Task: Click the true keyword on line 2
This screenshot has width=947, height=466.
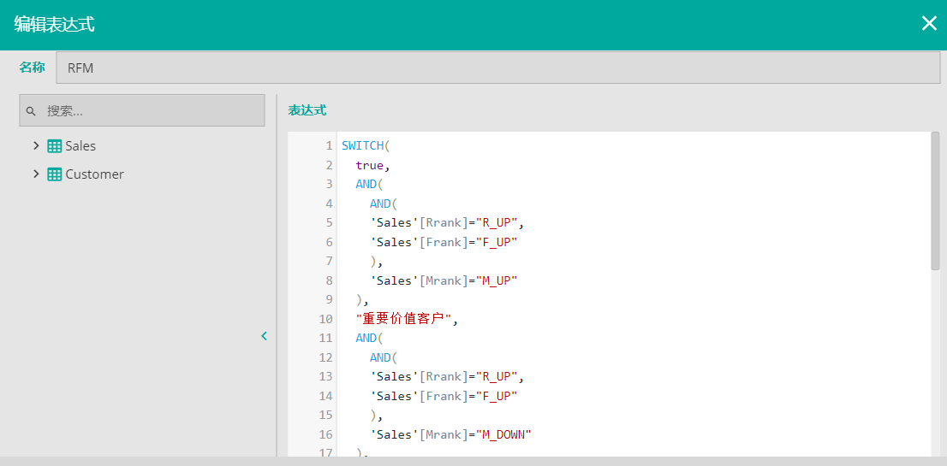Action: tap(369, 165)
